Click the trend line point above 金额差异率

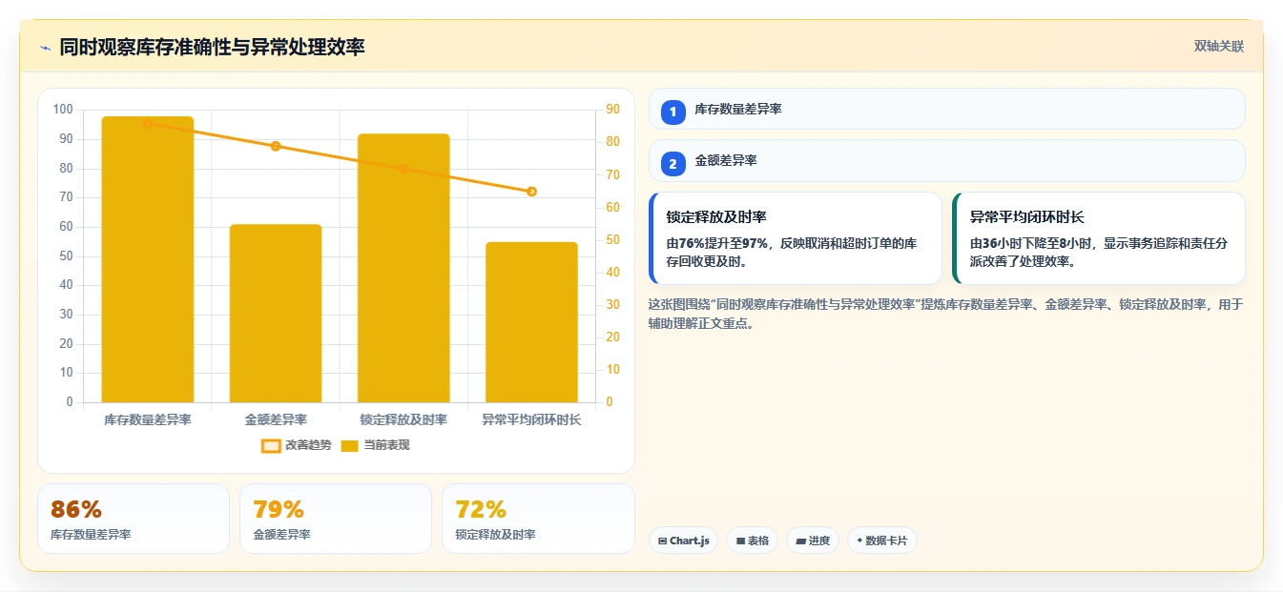point(276,146)
